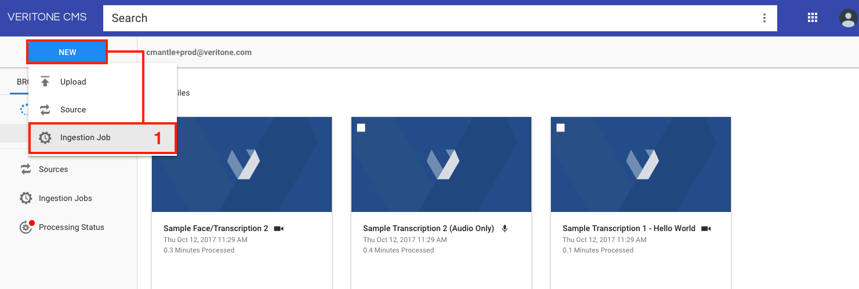Click the Veritone CMS logo text

pyautogui.click(x=47, y=17)
